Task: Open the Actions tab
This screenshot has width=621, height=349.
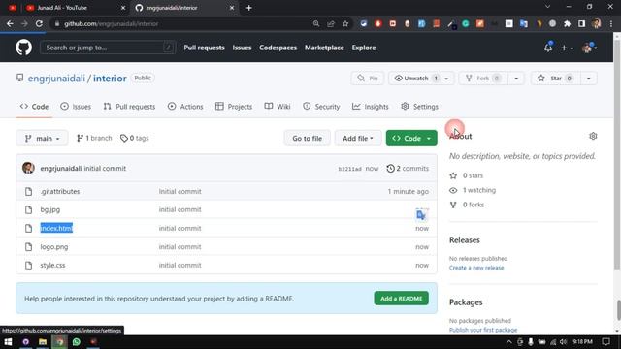Action: click(185, 107)
